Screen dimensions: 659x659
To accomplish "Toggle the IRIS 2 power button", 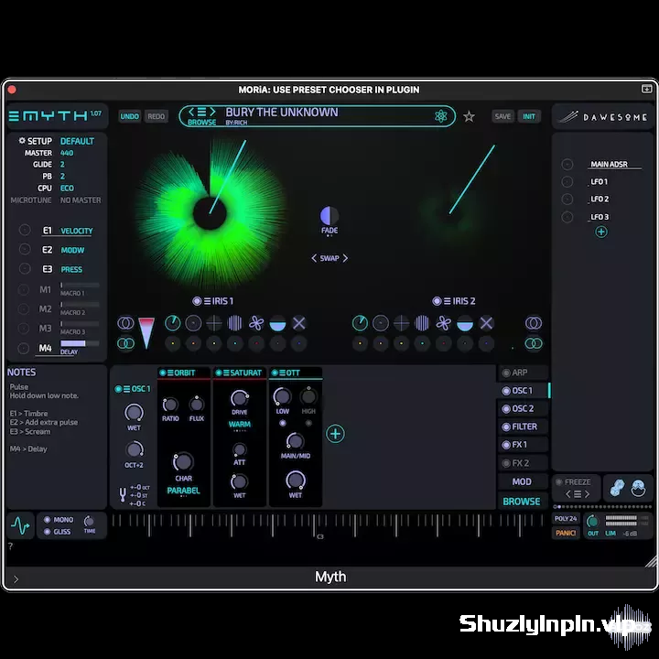I will pos(437,301).
